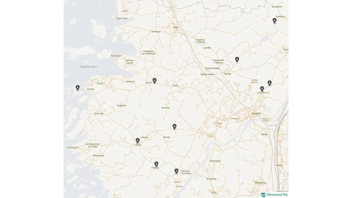352x198 pixels.
Task: Click the Skårby station label
Action: click(x=208, y=75)
